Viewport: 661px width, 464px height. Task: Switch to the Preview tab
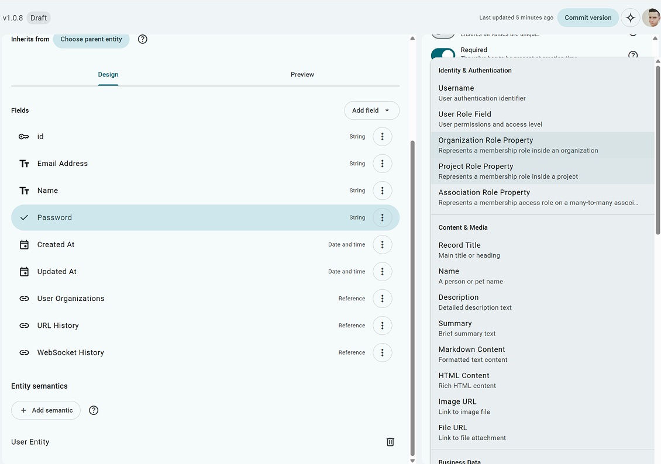click(302, 75)
